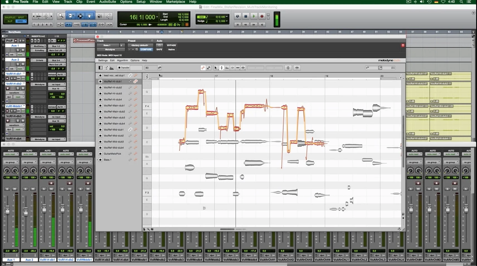The height and width of the screenshot is (266, 477).
Task: Toggle visibility dot for VocRef-Hi-dub2
Action: (x=100, y=87)
